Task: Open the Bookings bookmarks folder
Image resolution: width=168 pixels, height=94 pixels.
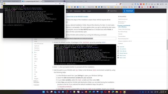Action: (x=124, y=7)
